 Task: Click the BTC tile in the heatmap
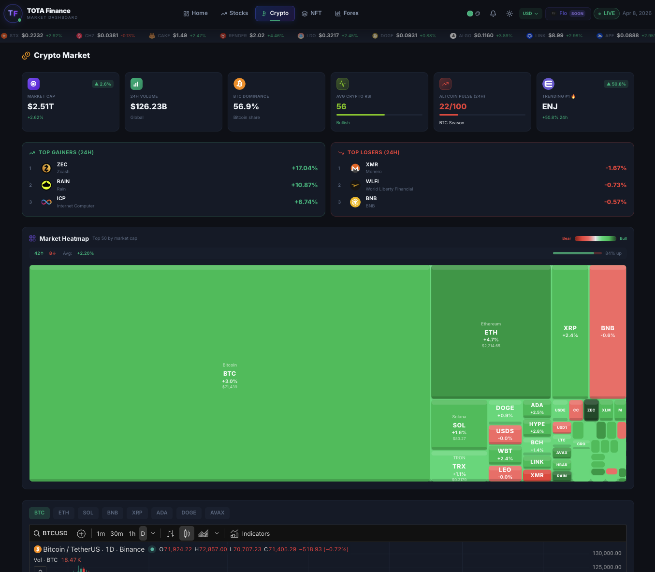230,373
